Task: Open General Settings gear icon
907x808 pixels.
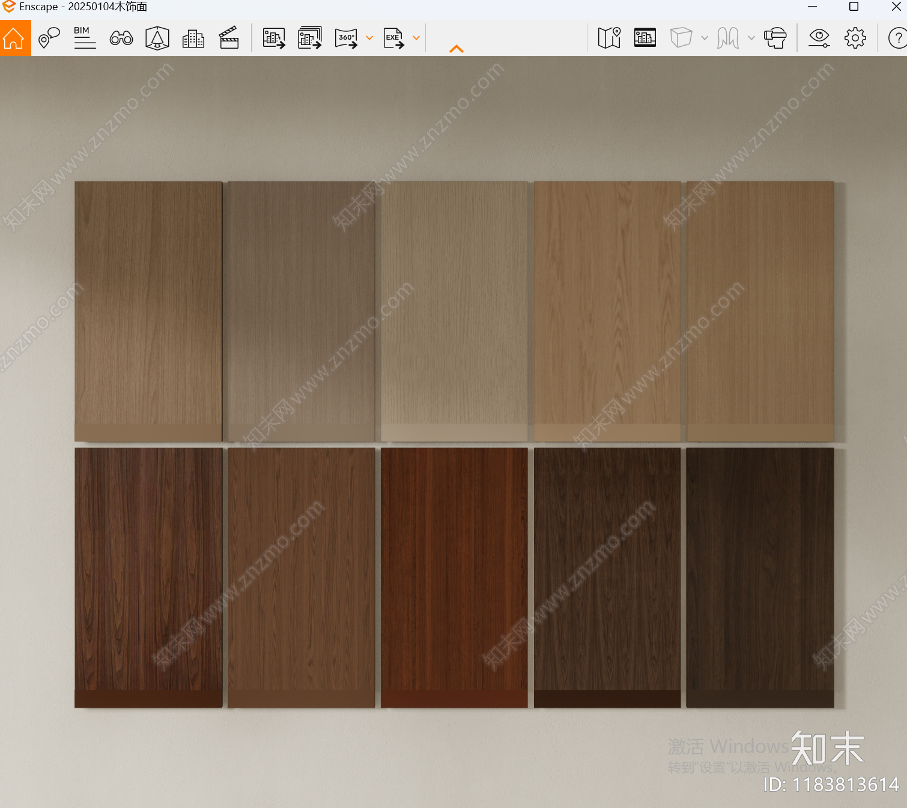Action: pos(855,38)
